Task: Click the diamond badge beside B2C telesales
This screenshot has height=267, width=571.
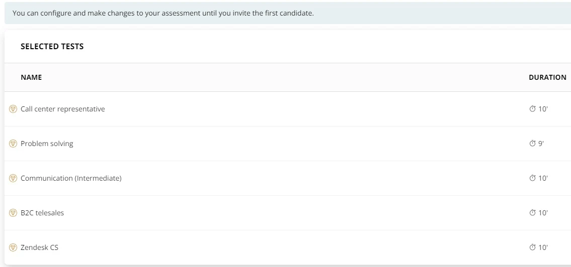Action: (x=13, y=213)
